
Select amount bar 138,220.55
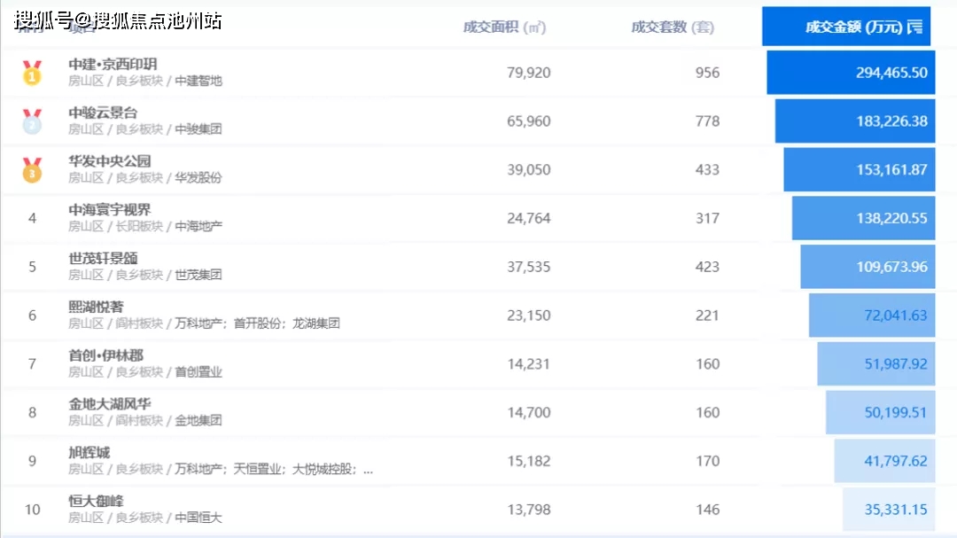point(864,218)
